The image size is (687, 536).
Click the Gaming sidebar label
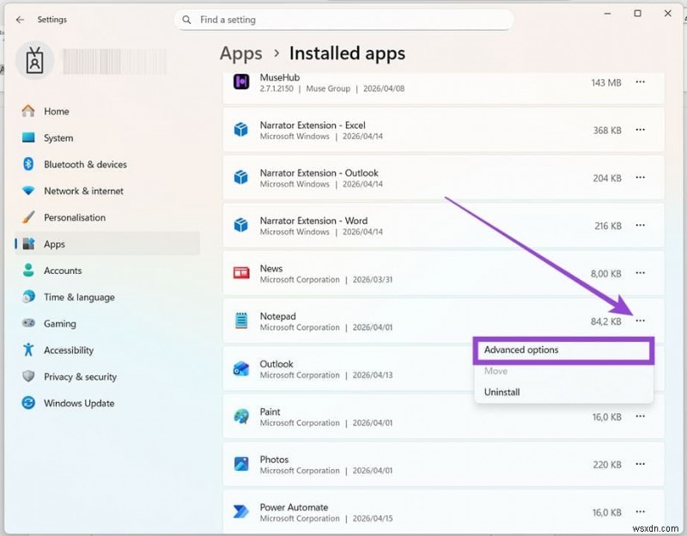point(60,324)
